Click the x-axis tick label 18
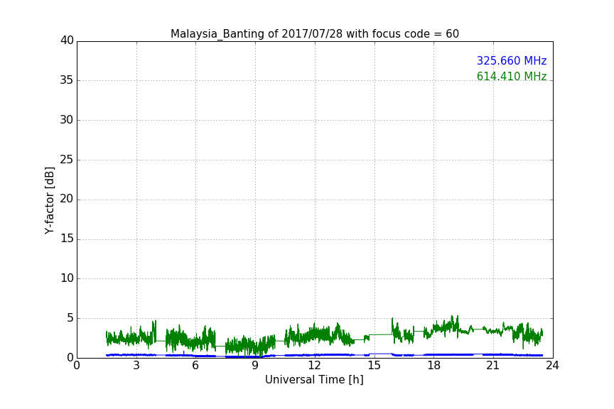Viewport: 614px width, 409px height. click(x=433, y=366)
